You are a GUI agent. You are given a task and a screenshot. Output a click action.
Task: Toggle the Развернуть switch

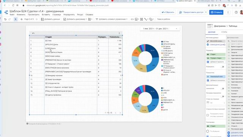pos(223,67)
